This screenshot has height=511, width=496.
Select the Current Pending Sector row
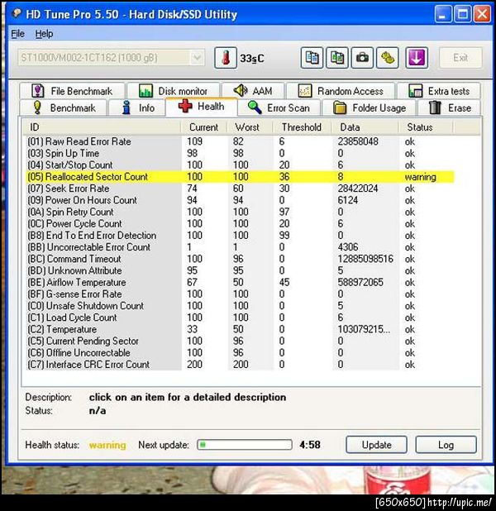[240, 341]
